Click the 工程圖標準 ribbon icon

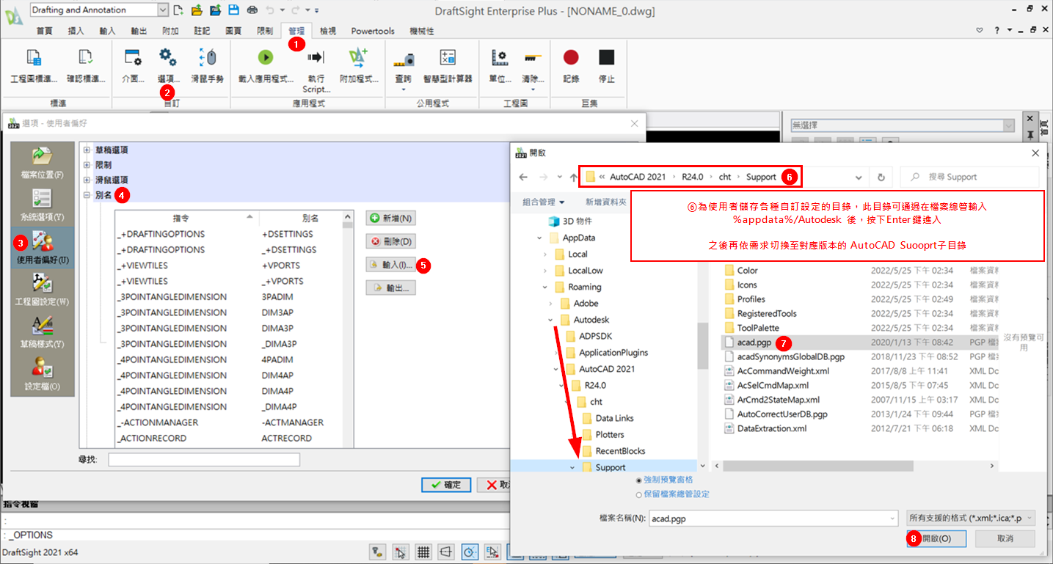34,58
